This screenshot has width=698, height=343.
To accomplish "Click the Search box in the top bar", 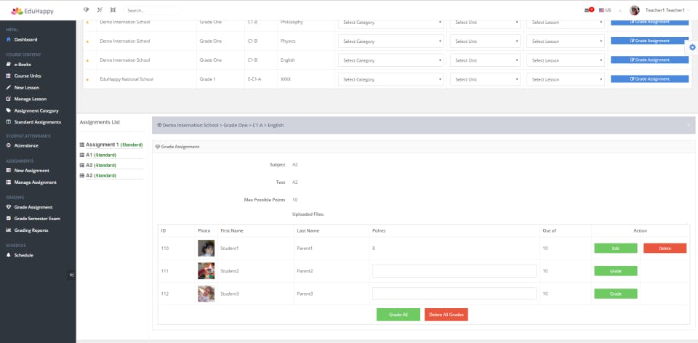I will point(152,10).
